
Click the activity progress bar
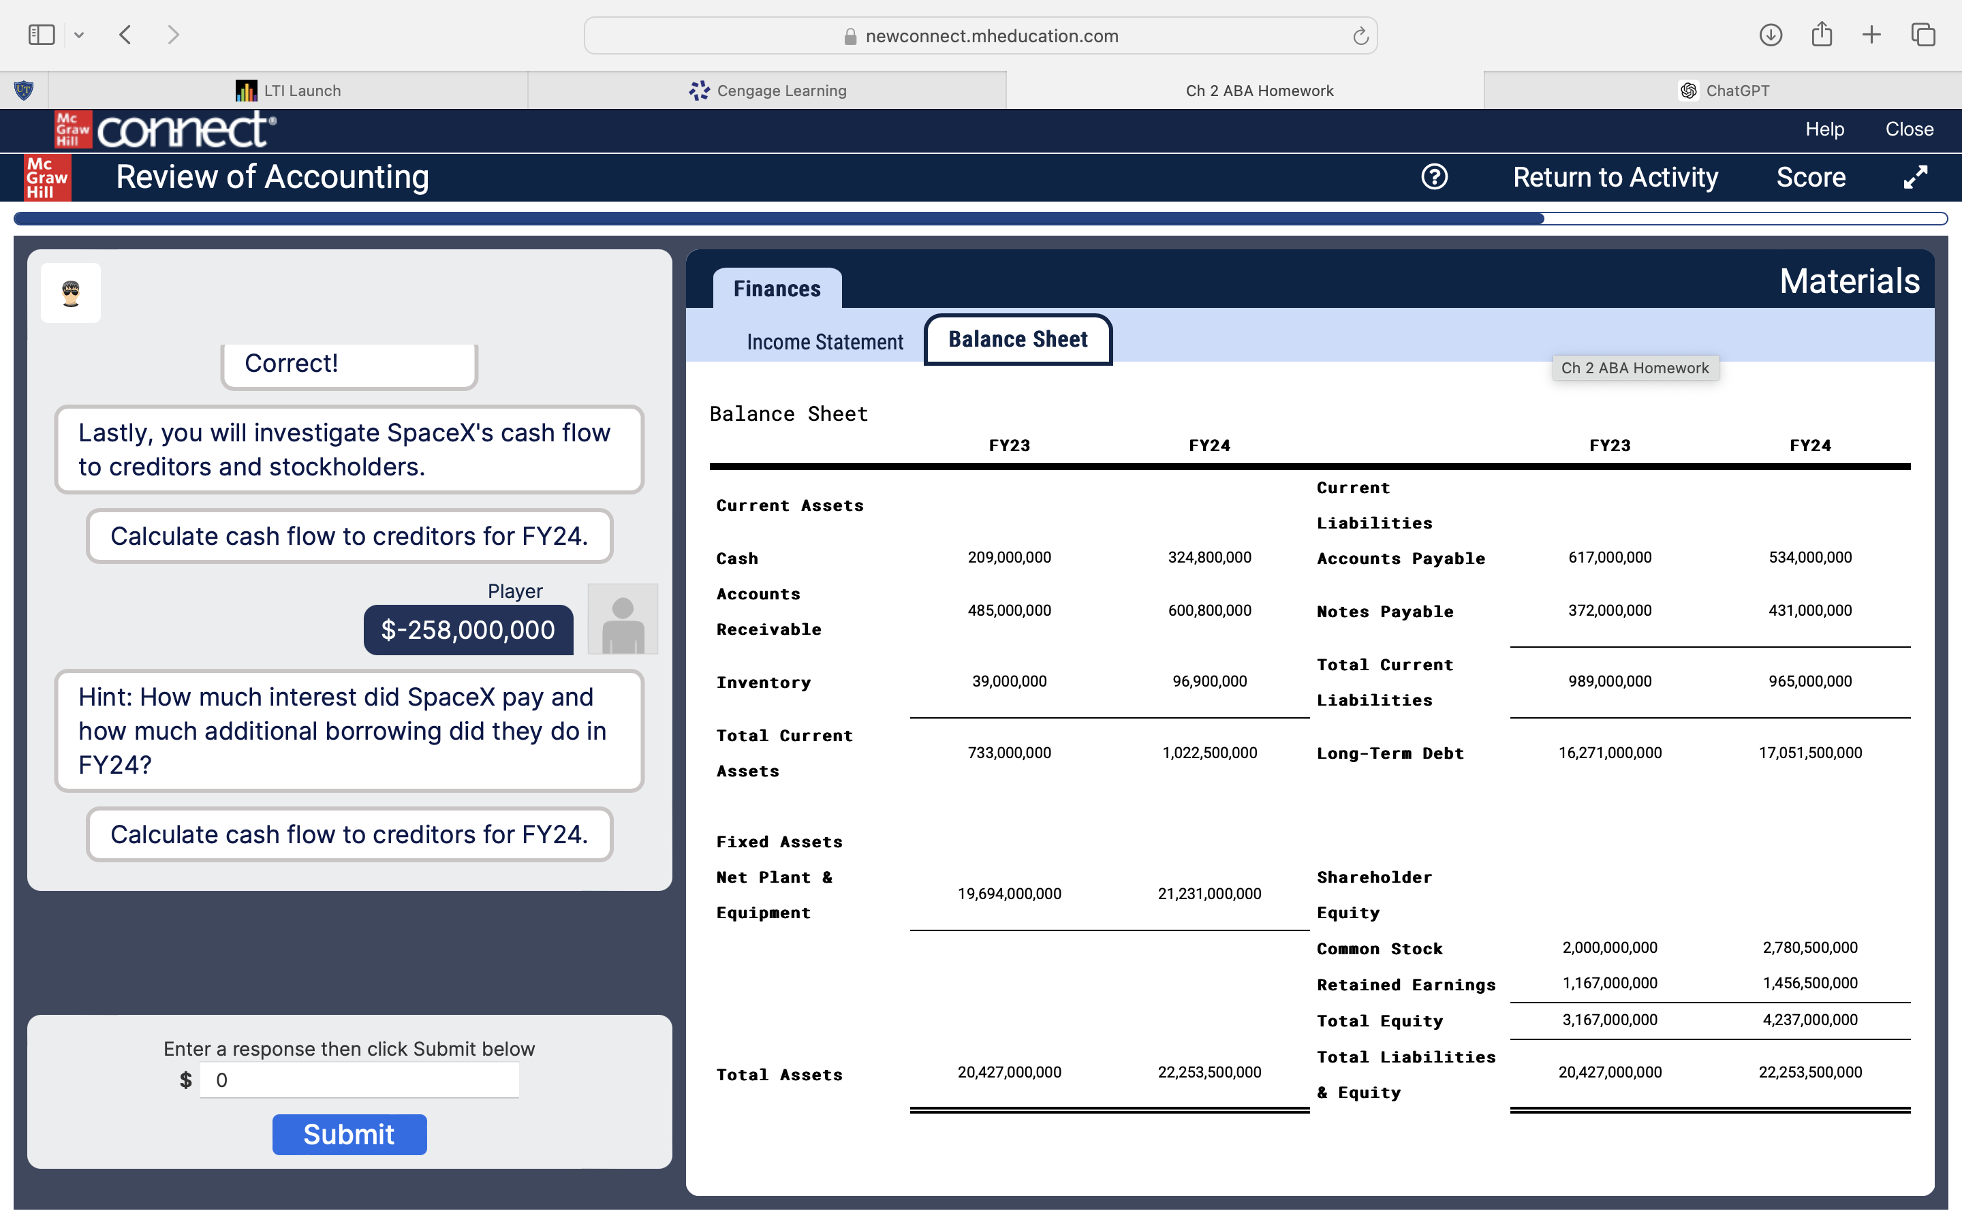pos(980,218)
